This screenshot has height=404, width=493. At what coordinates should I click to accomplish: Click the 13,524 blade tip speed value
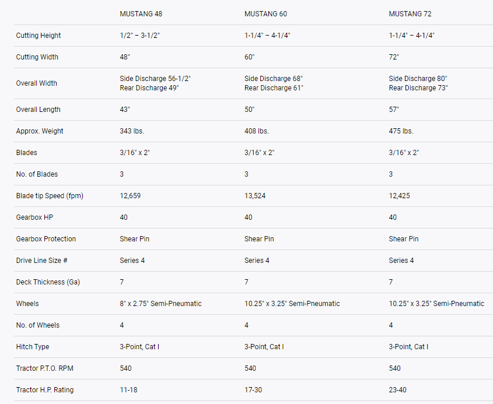(255, 196)
